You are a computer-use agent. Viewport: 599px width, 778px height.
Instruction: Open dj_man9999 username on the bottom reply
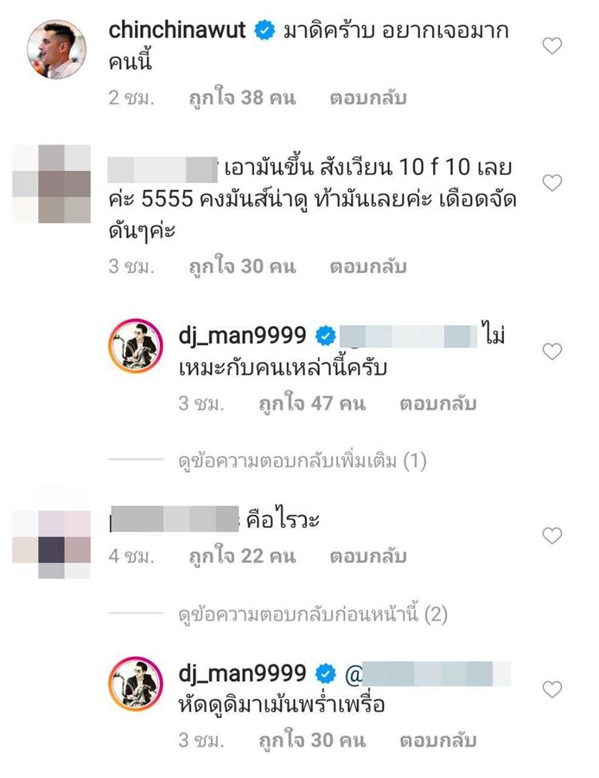[242, 673]
